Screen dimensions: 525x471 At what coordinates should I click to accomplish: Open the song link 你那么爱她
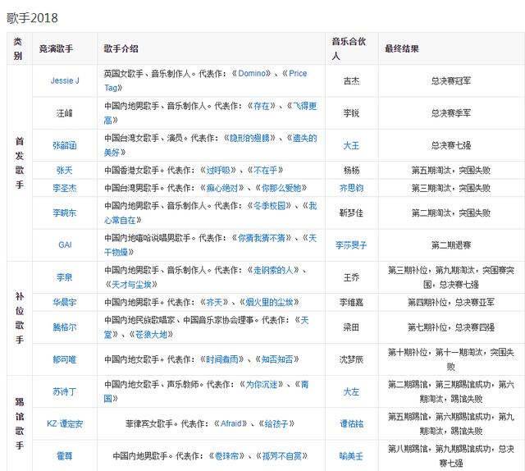point(281,188)
